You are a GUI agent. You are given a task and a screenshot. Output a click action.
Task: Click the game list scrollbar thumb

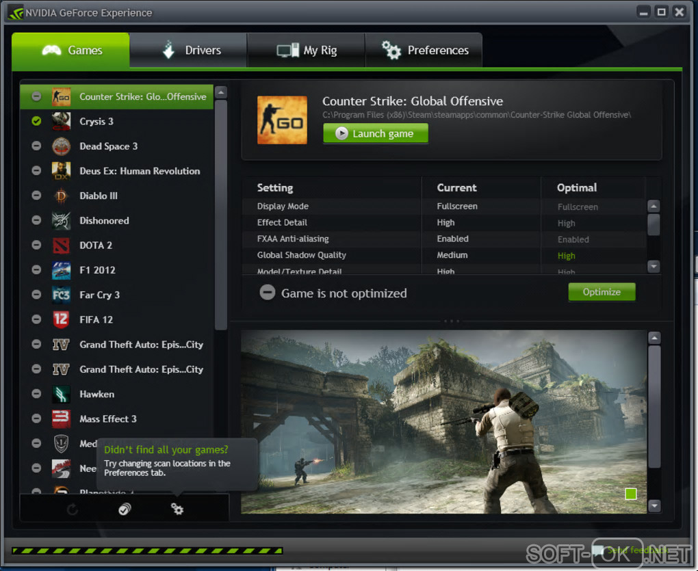coord(221,215)
